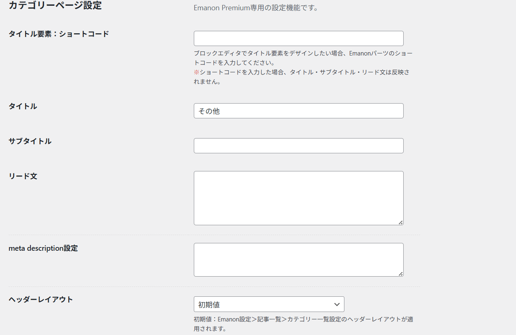Click the カテゴリーページ設定 section heading

(55, 6)
